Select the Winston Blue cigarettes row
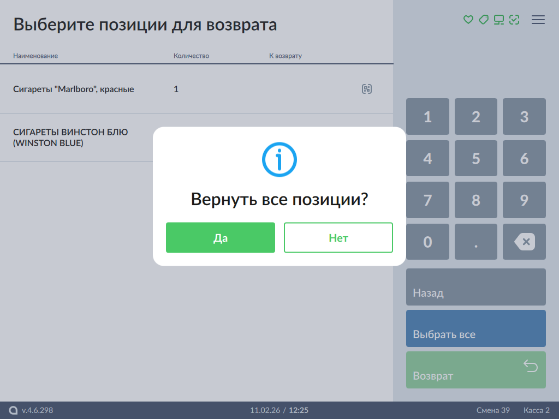 coord(70,138)
